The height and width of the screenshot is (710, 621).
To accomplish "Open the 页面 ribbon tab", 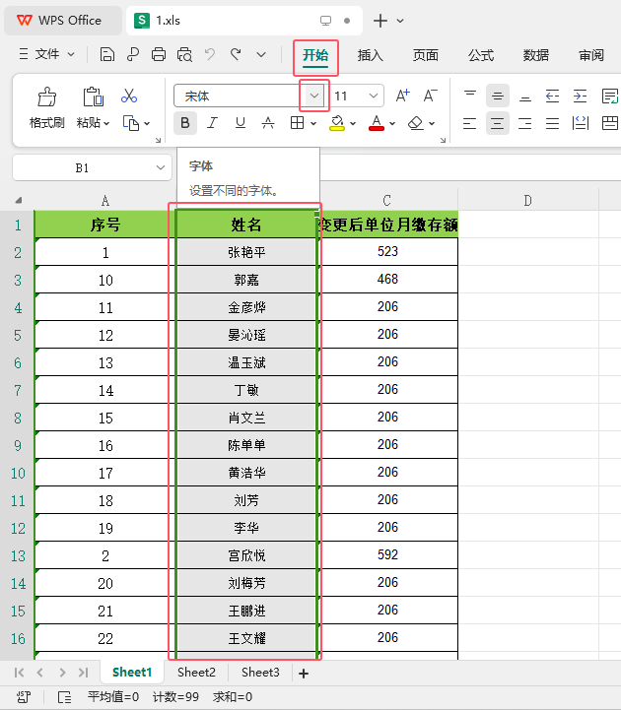I will click(x=426, y=55).
